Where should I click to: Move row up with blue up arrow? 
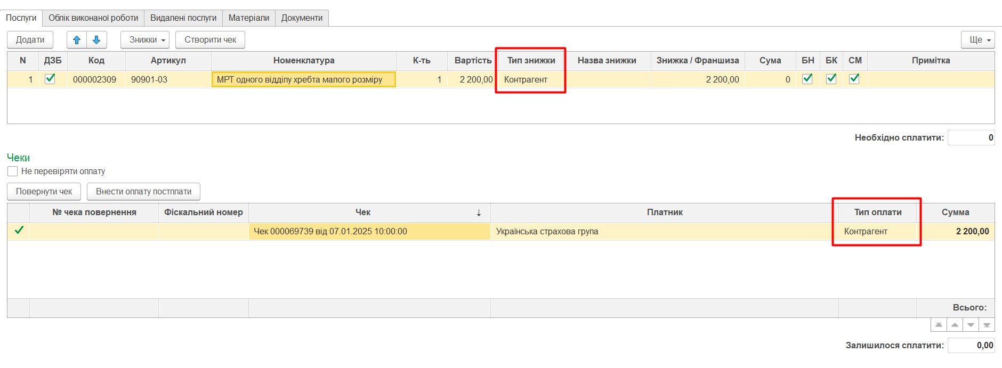coord(77,40)
